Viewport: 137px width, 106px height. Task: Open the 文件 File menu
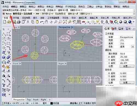[5, 7]
